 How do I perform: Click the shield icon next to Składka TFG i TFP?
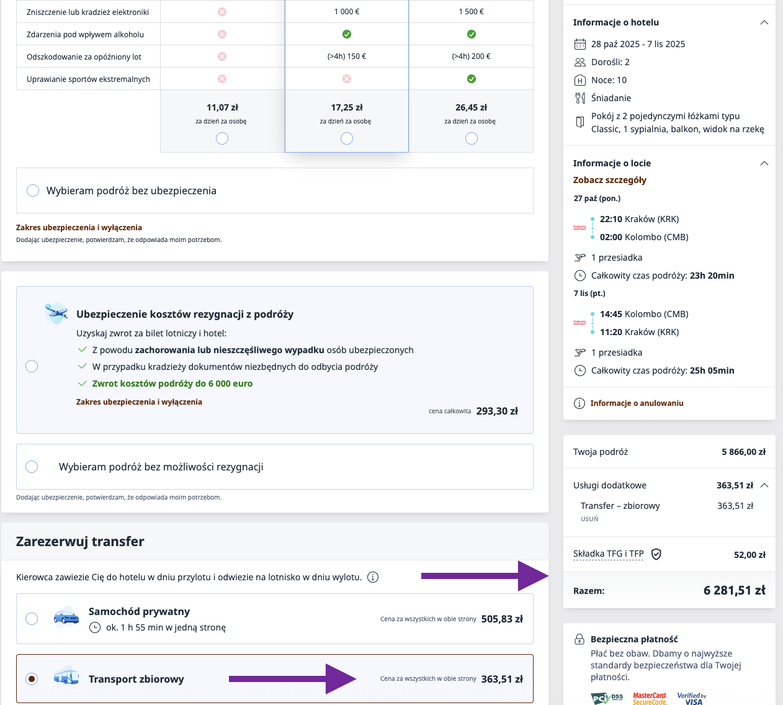coord(656,554)
